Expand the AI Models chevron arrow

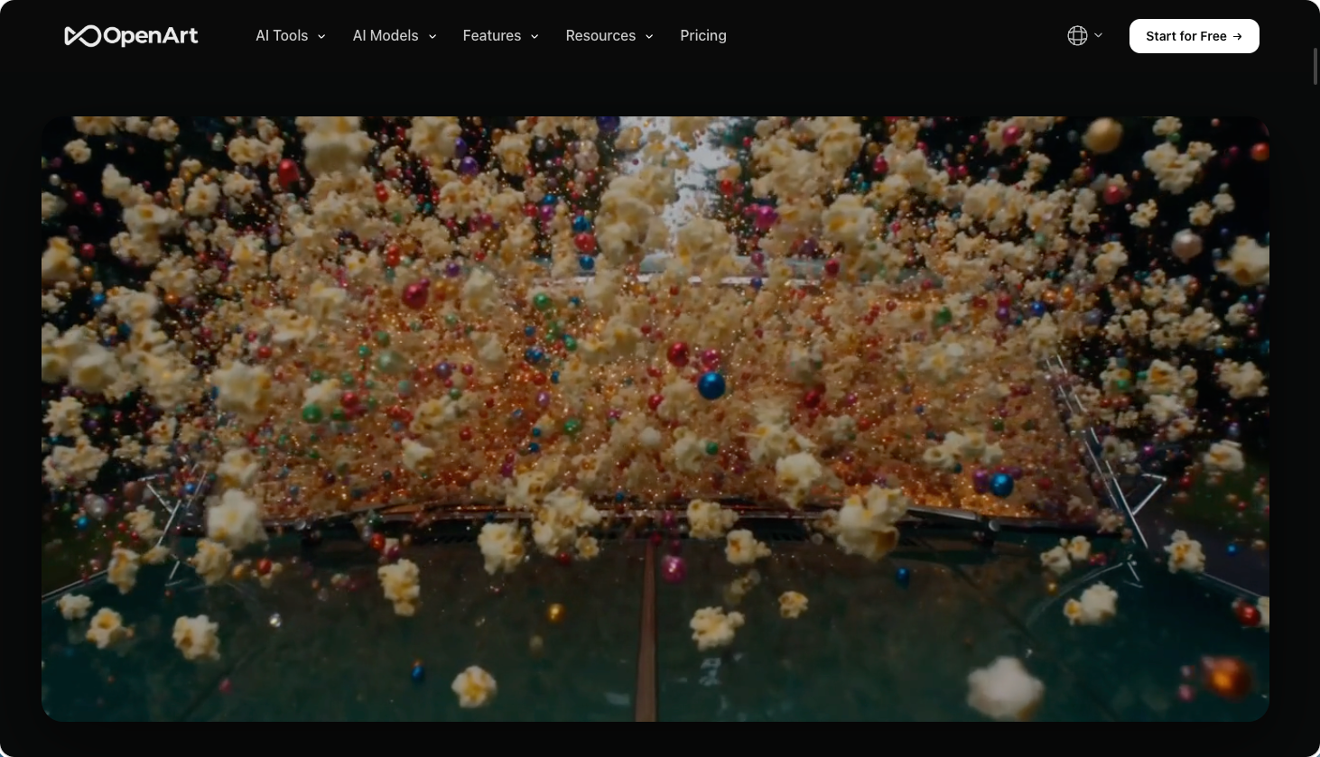click(432, 36)
